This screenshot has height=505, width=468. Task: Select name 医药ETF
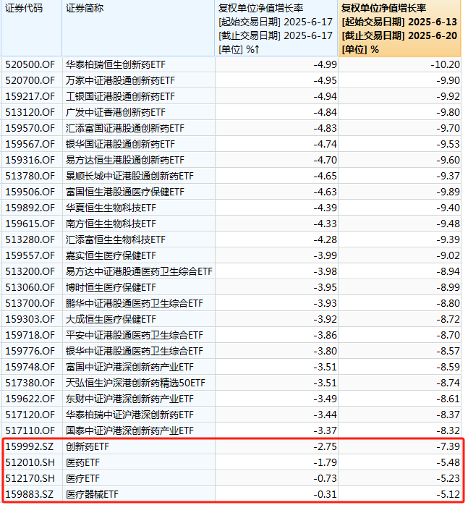tap(82, 462)
